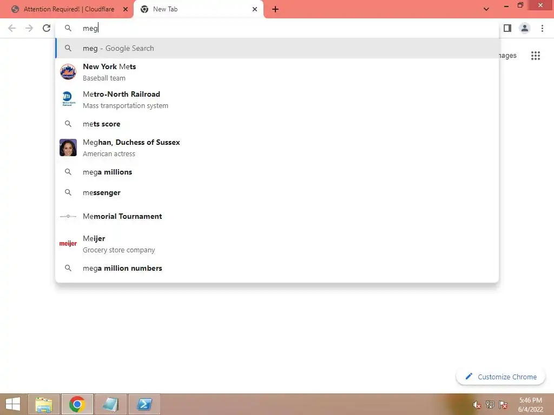Choose 'meg - Google Search' suggestion
The width and height of the screenshot is (554, 415).
[277, 48]
